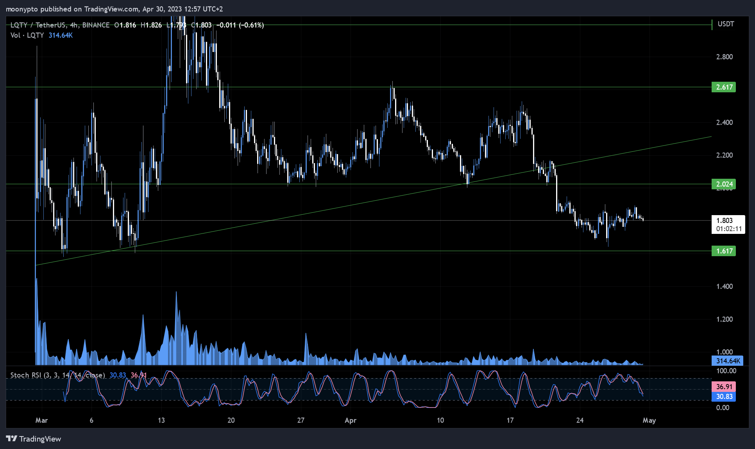The width and height of the screenshot is (755, 449).
Task: Click the 17 date label on time axis
Action: [510, 420]
